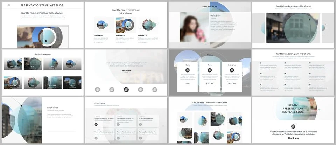Open the Donec facilisis tortor ut augue card title
This screenshot has width=336, height=145.
click(x=104, y=118)
